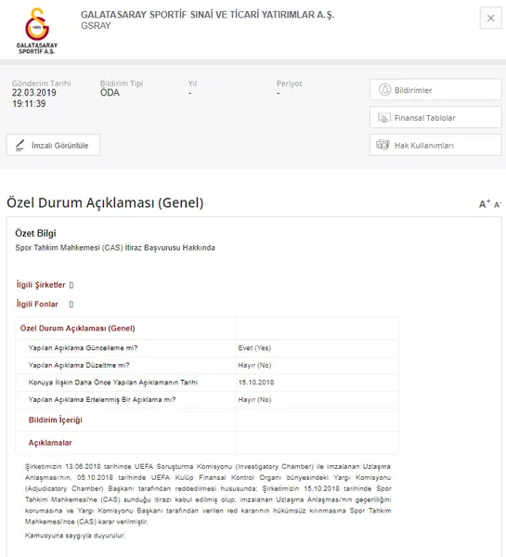Click the line 'Kamuoyuna saygıyla duyurulur.'
Screen dimensions: 506x557
[75, 536]
